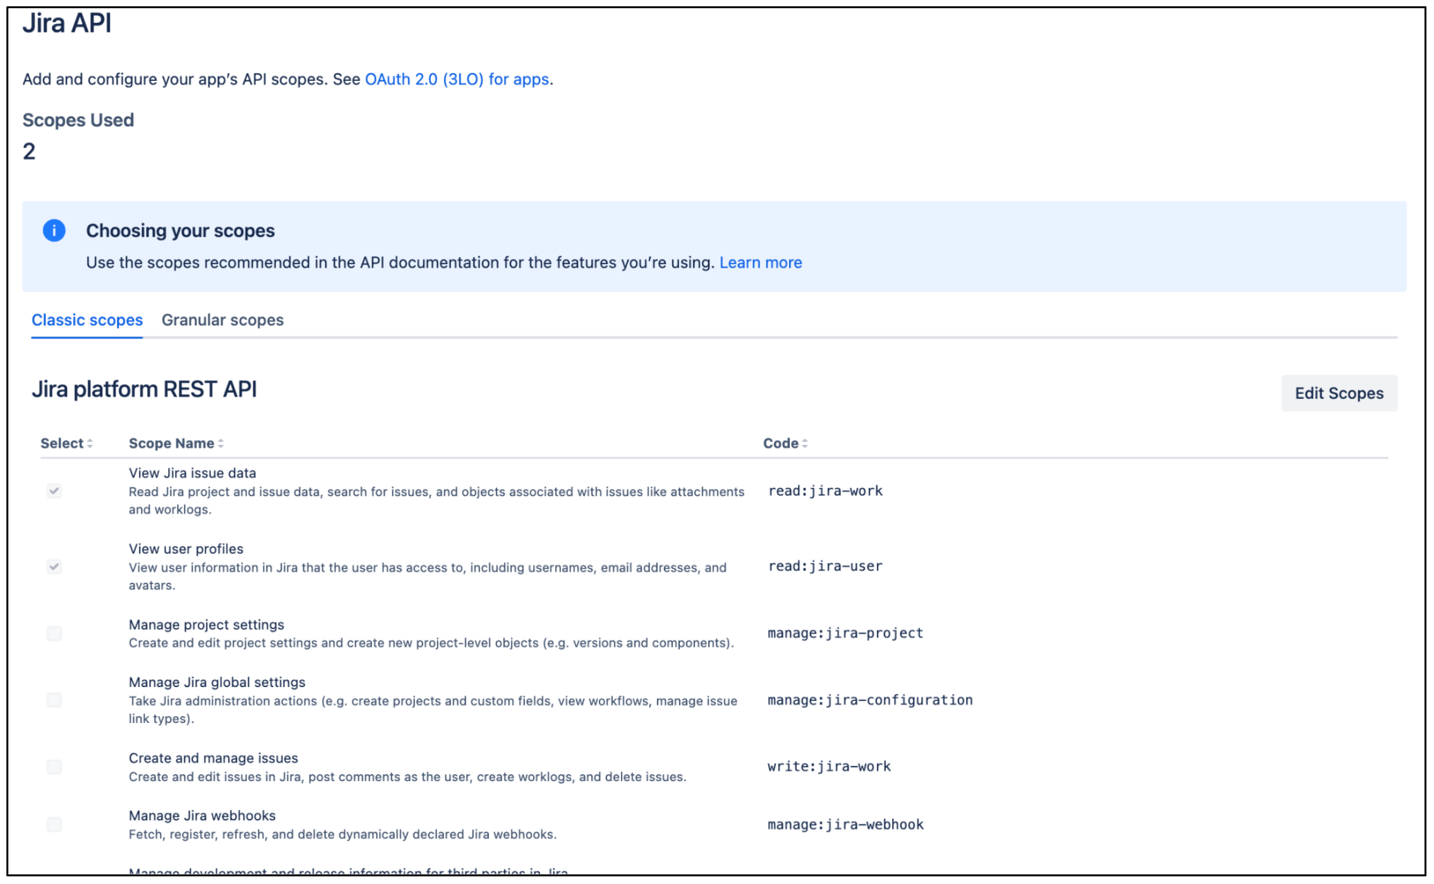Click the Scope Name column header
Viewport: 1434px width, 884px height.
click(171, 443)
